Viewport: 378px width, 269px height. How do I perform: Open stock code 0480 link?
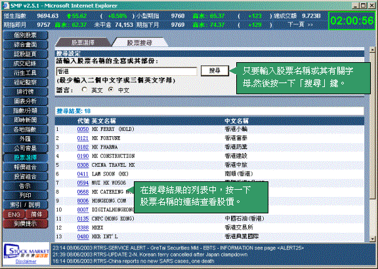(x=83, y=236)
